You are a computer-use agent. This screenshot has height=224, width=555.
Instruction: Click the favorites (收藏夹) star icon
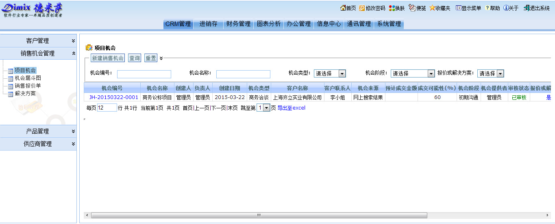(432, 8)
